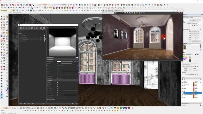Toggle the Rectangle Light enable box in the lights list
Screen dimensions: 203x114
(45, 39)
